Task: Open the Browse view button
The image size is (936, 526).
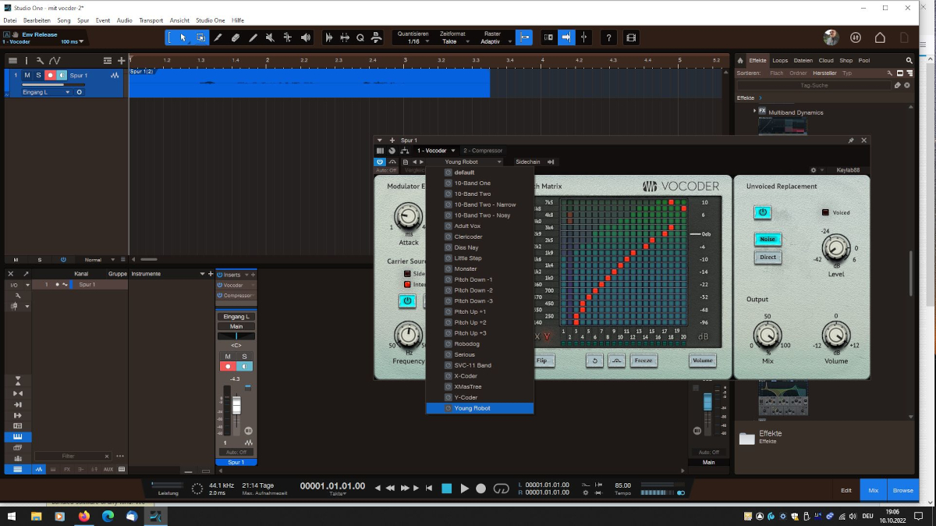Action: click(x=902, y=490)
